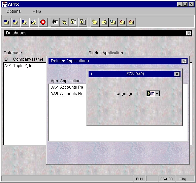This screenshot has width=196, height=183.
Task: Click the magnifying glass folder icon
Action: [x=113, y=22]
